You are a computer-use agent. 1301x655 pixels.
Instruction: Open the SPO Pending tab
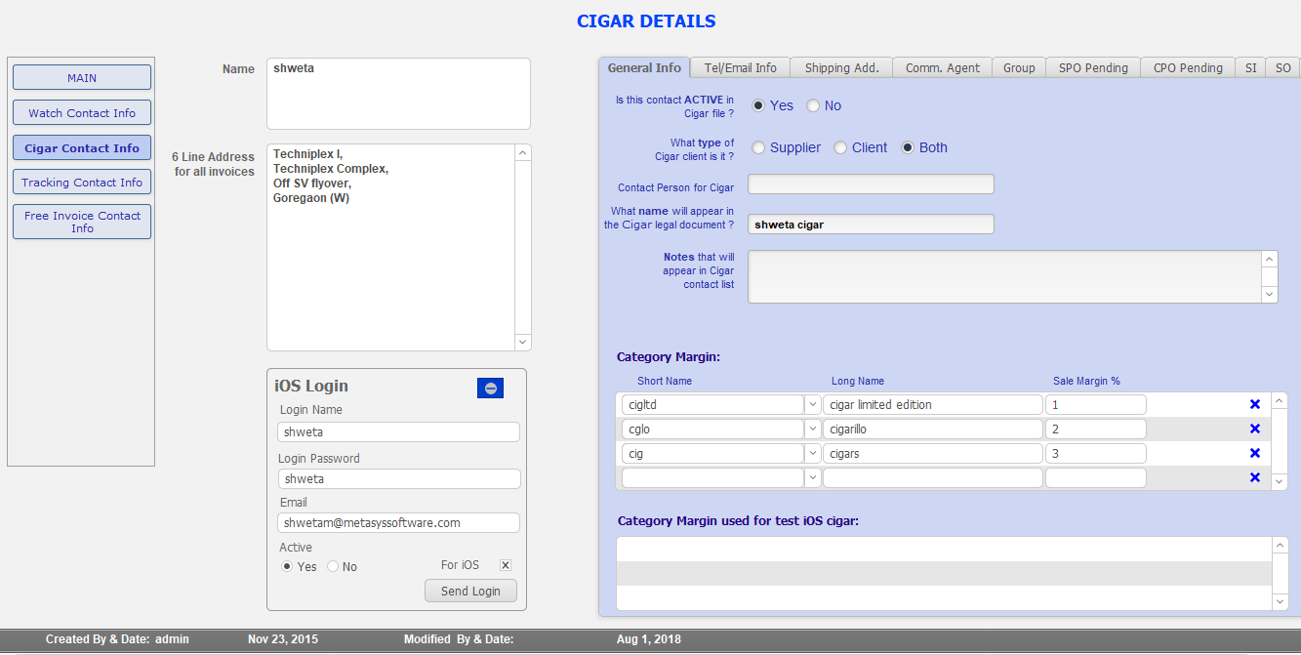tap(1093, 67)
